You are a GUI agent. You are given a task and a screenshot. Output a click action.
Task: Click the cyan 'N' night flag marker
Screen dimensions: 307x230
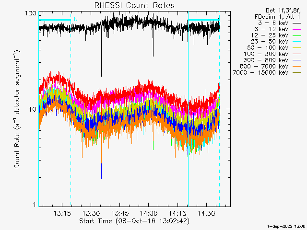coord(76,19)
